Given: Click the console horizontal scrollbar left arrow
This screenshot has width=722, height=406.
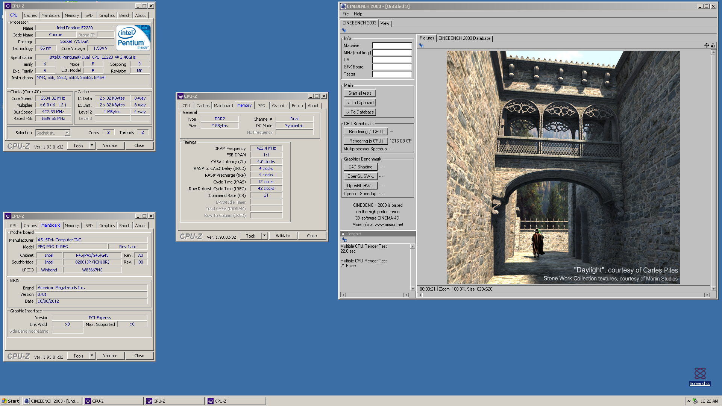Looking at the screenshot, I should (x=343, y=295).
